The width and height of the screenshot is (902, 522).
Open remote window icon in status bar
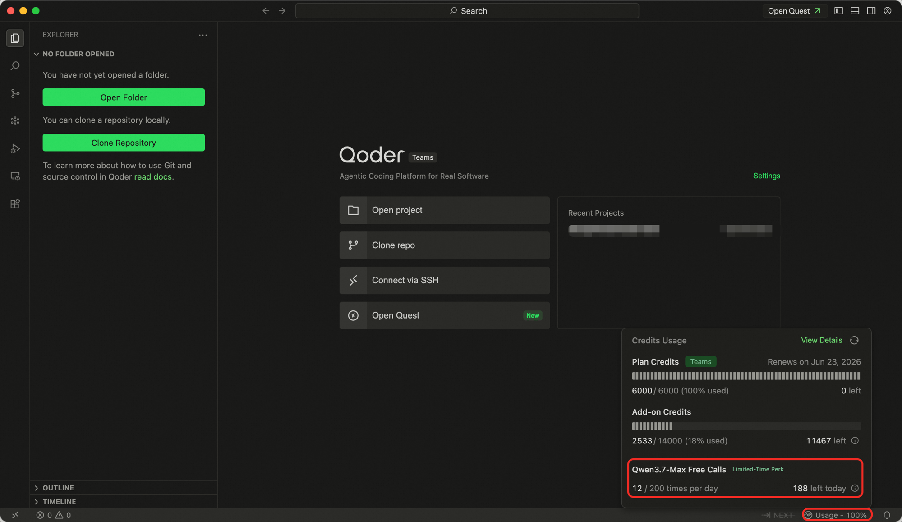(15, 515)
